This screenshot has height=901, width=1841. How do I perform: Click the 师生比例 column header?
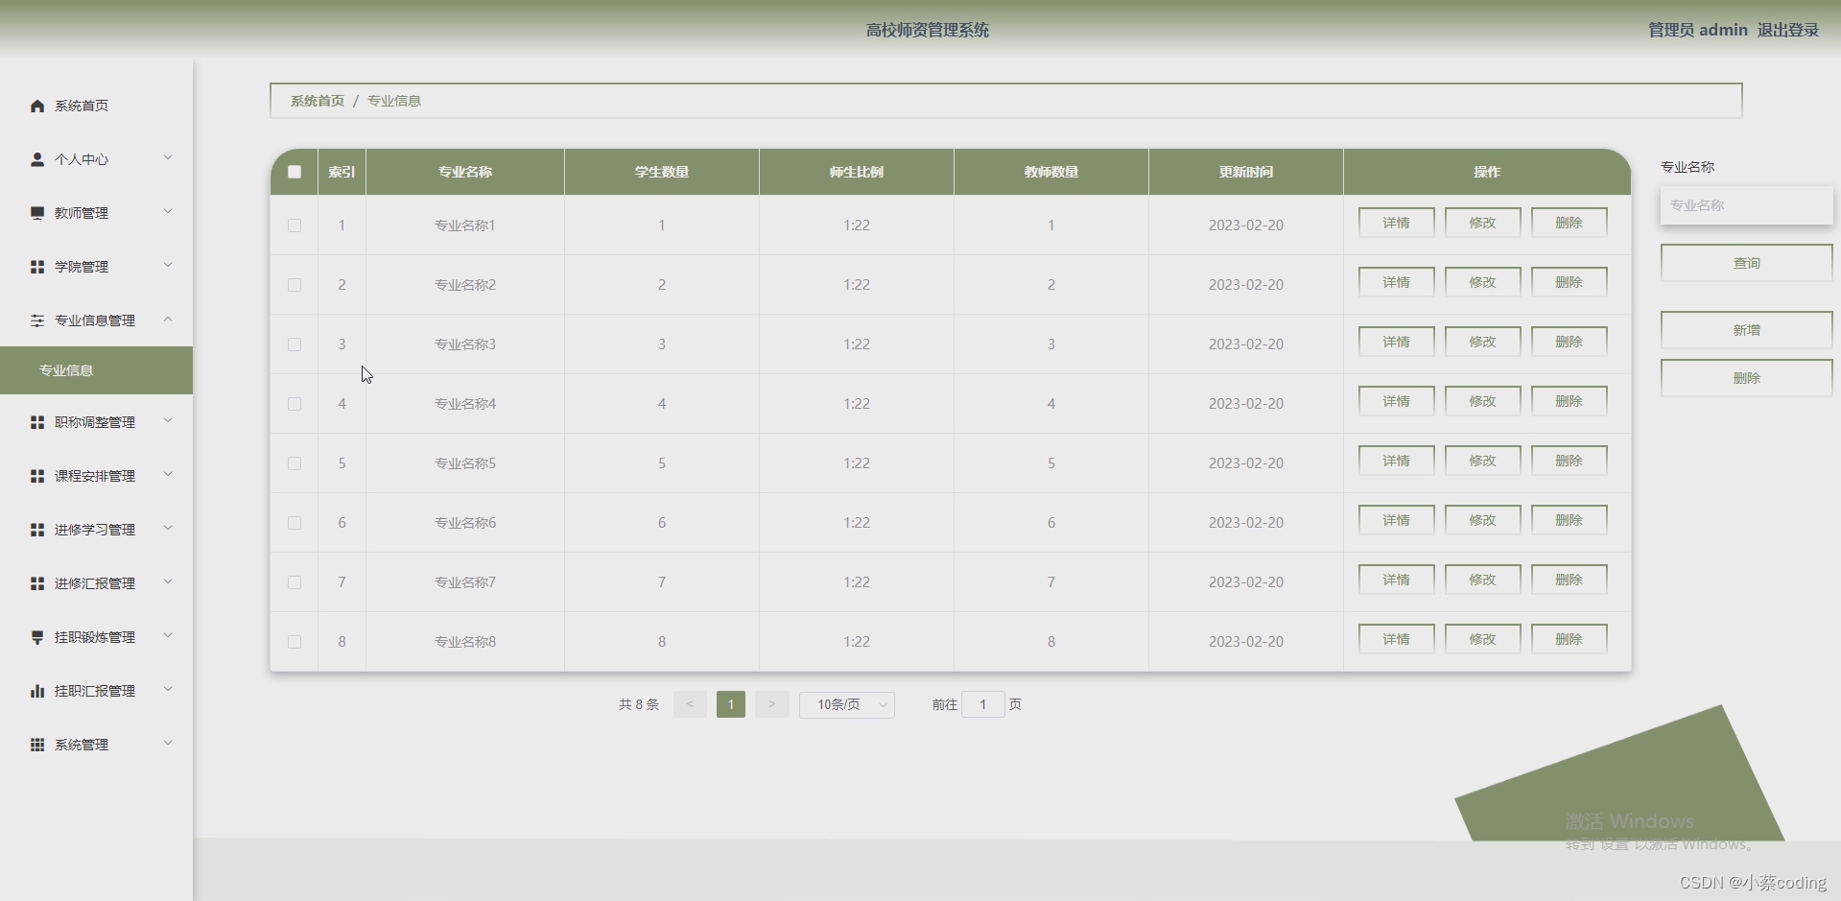(x=857, y=172)
